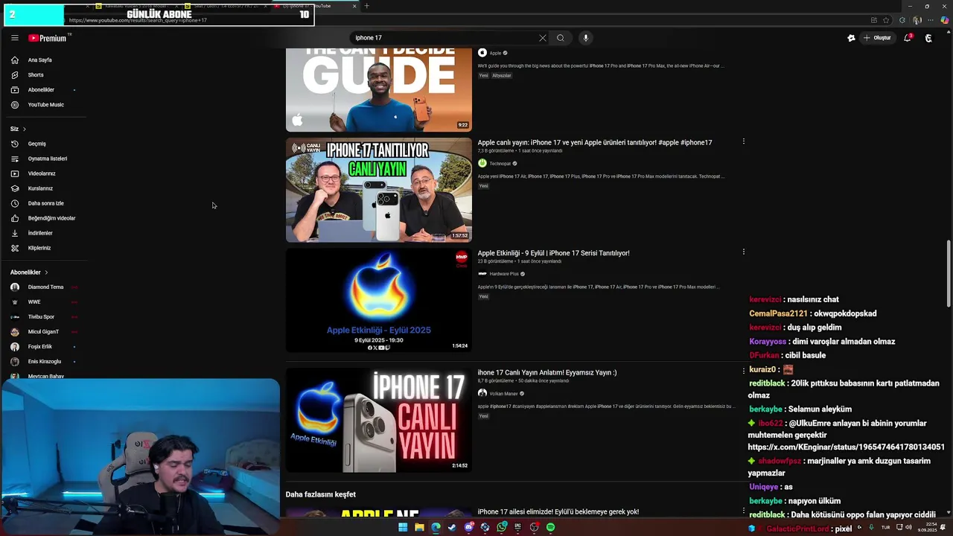Open Steam from the taskbar
The image size is (953, 536).
(x=452, y=527)
